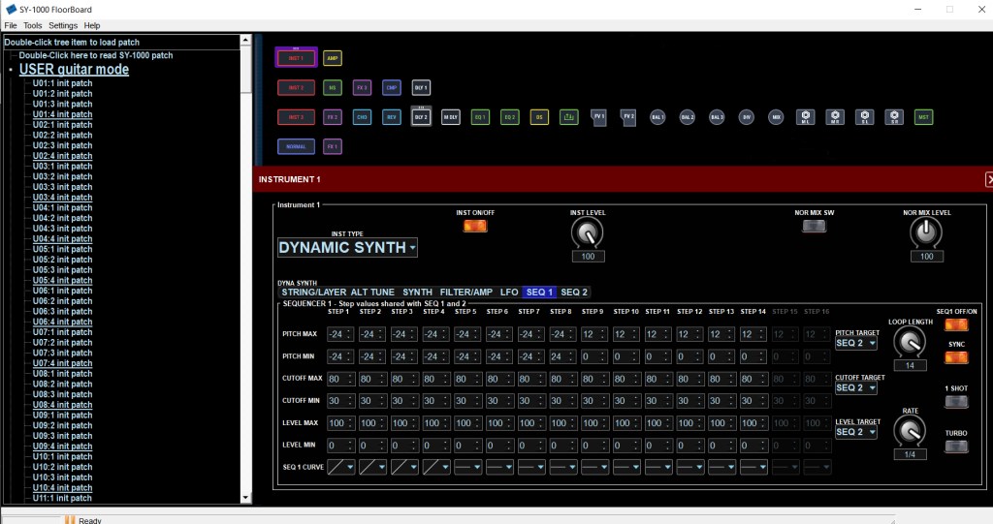Select the DS distortion block
993x524 pixels.
click(x=539, y=117)
